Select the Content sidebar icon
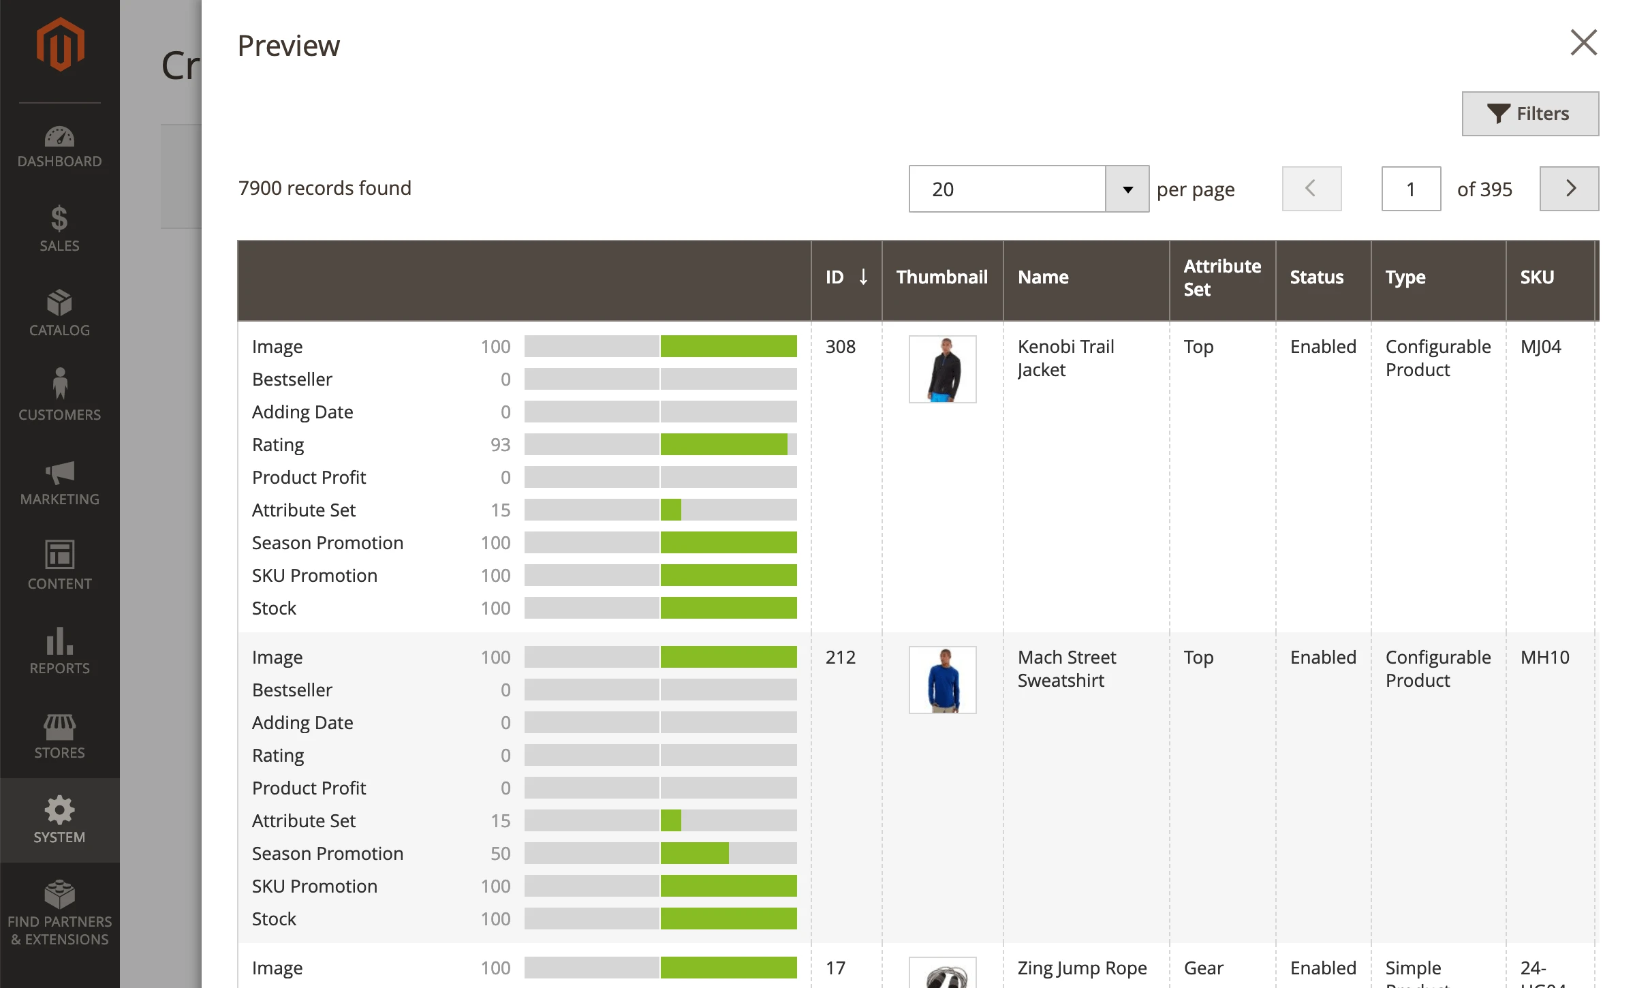This screenshot has width=1635, height=988. [60, 566]
